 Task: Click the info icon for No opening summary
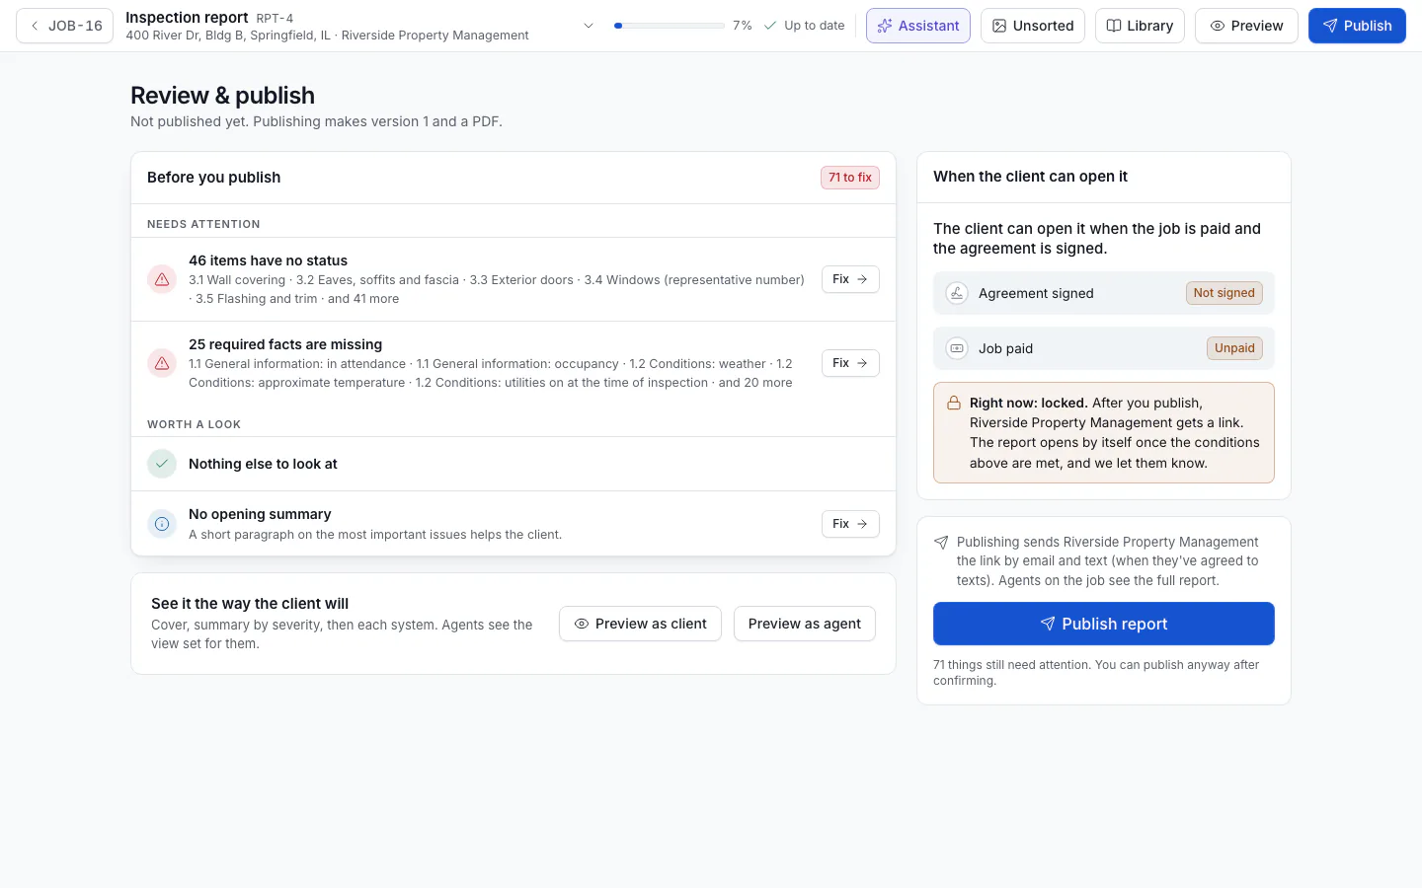click(x=162, y=524)
